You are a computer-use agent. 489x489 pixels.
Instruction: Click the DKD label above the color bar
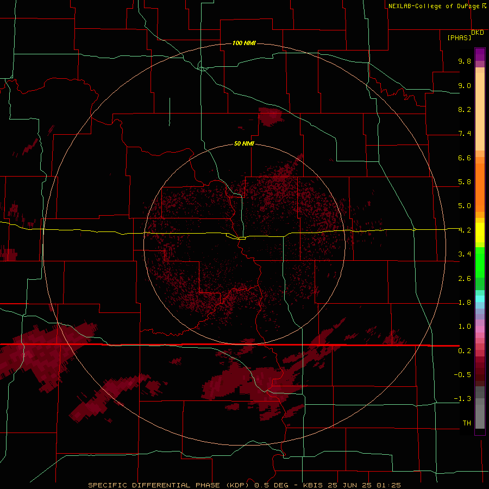pyautogui.click(x=478, y=32)
